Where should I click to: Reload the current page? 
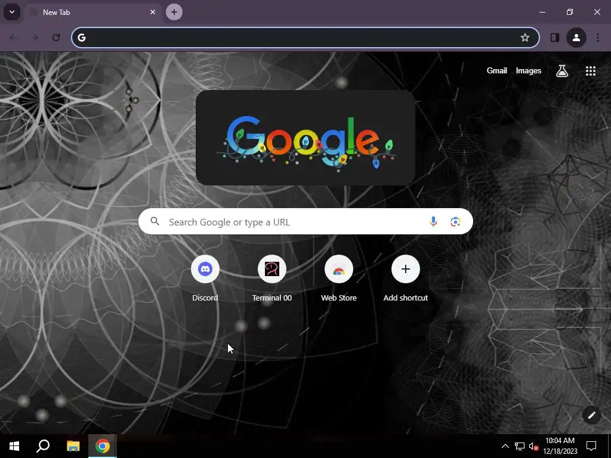[x=56, y=38]
